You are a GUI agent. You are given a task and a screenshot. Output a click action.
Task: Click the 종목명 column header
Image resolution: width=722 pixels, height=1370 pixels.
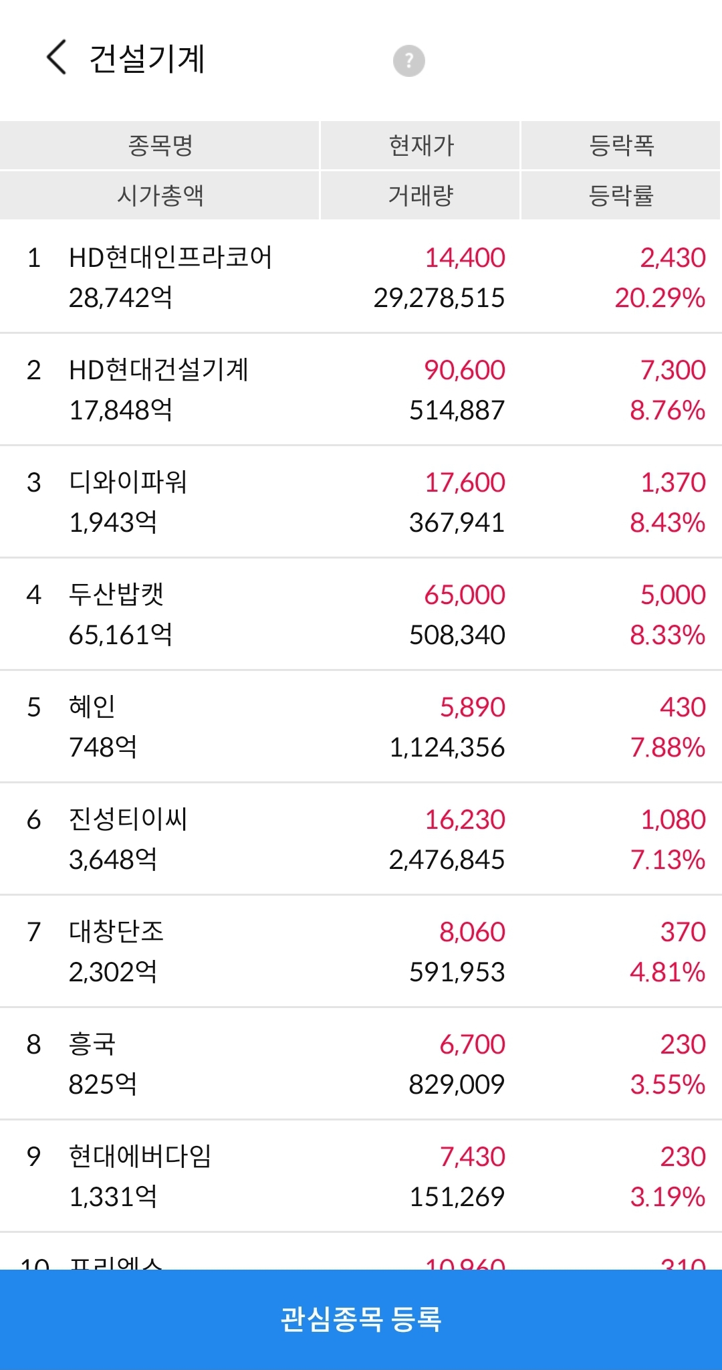pos(160,145)
